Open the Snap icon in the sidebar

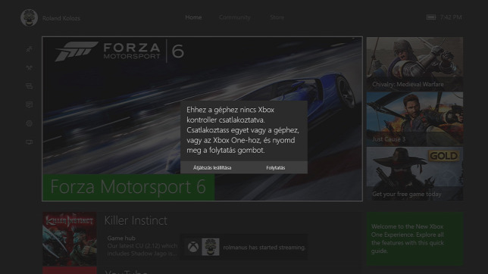30,142
